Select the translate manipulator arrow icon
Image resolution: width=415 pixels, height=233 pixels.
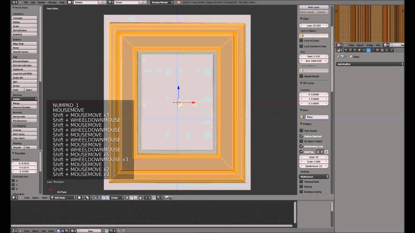pos(99,198)
